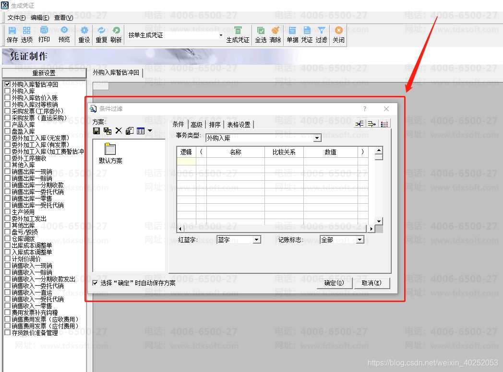The height and width of the screenshot is (372, 503).
Task: Open the 编辑(E) menu
Action: click(x=40, y=18)
